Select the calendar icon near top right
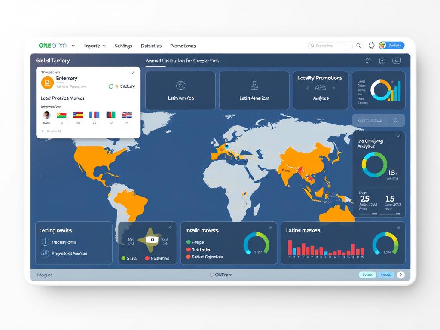 [x=382, y=61]
